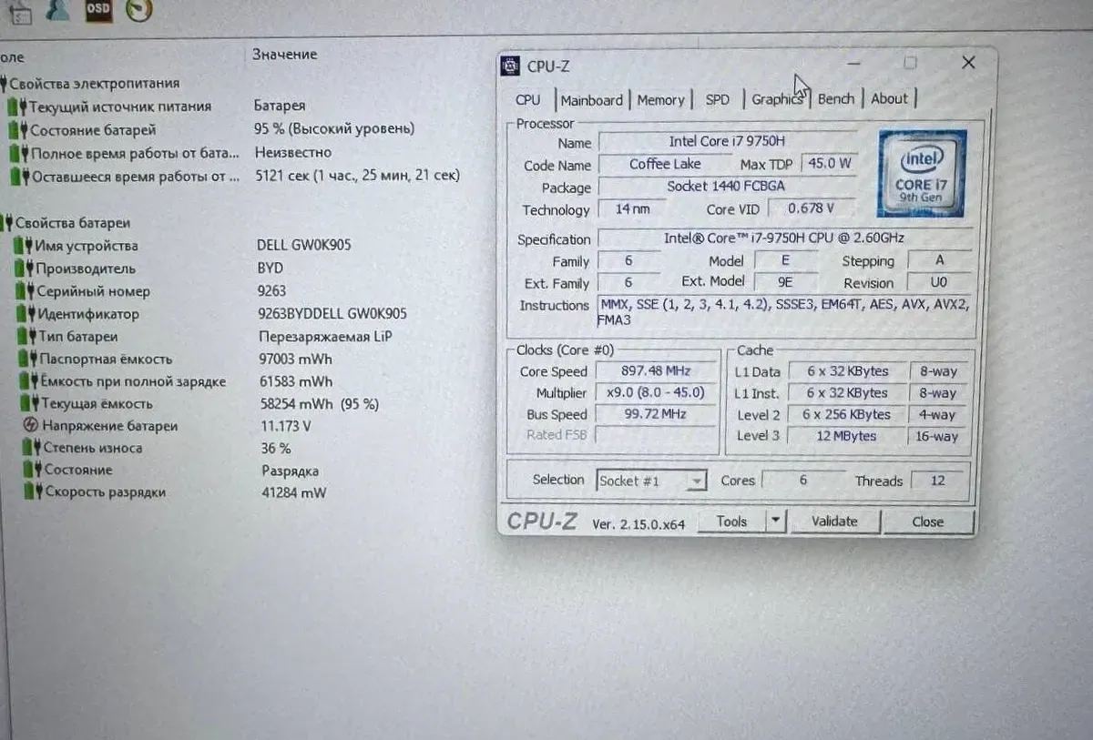The height and width of the screenshot is (740, 1093).
Task: Click the user profile toolbar icon
Action: (59, 9)
